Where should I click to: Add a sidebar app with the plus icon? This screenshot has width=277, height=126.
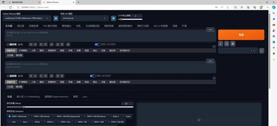pos(274,60)
